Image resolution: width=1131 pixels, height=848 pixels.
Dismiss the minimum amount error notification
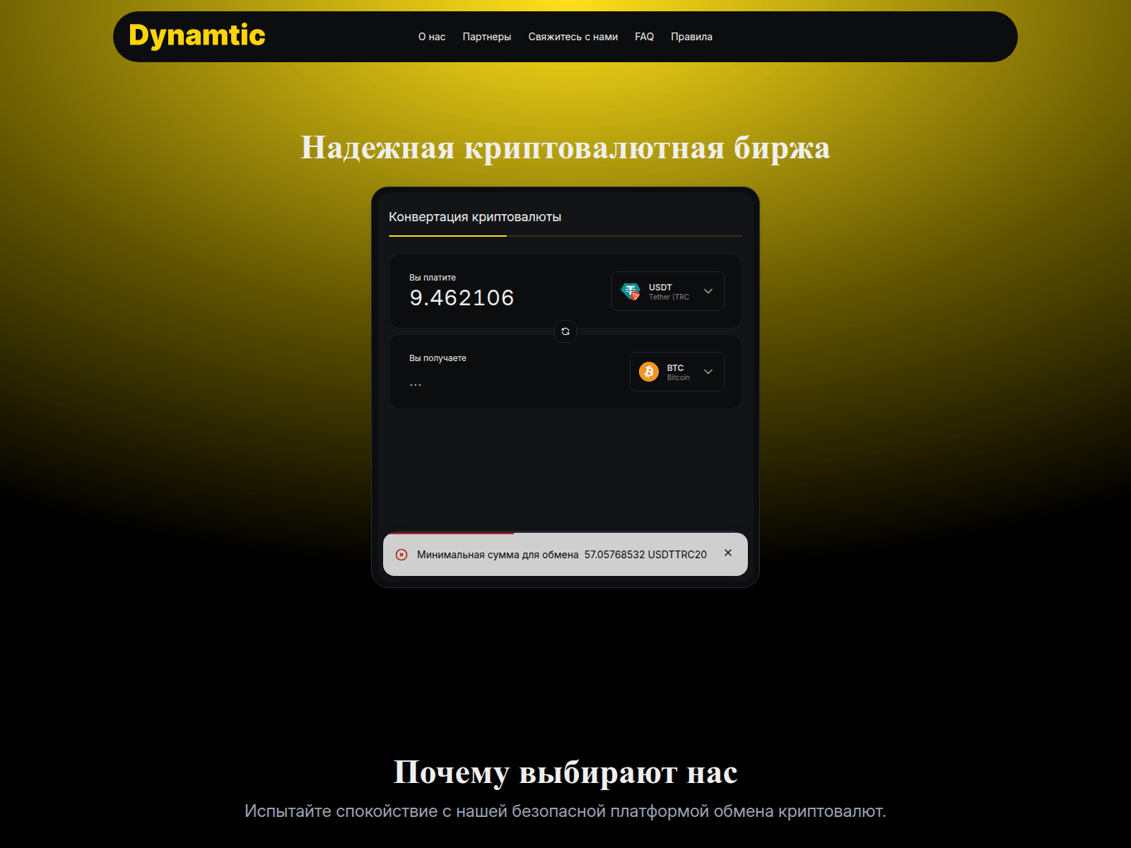(x=728, y=553)
